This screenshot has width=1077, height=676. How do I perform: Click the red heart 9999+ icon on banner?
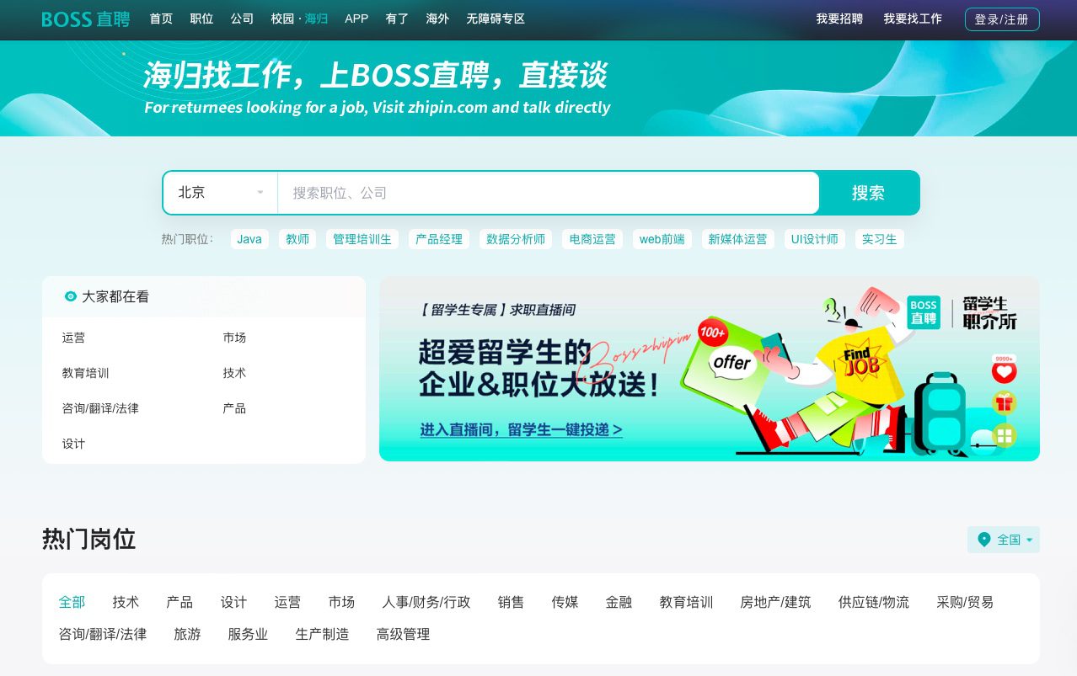1004,370
